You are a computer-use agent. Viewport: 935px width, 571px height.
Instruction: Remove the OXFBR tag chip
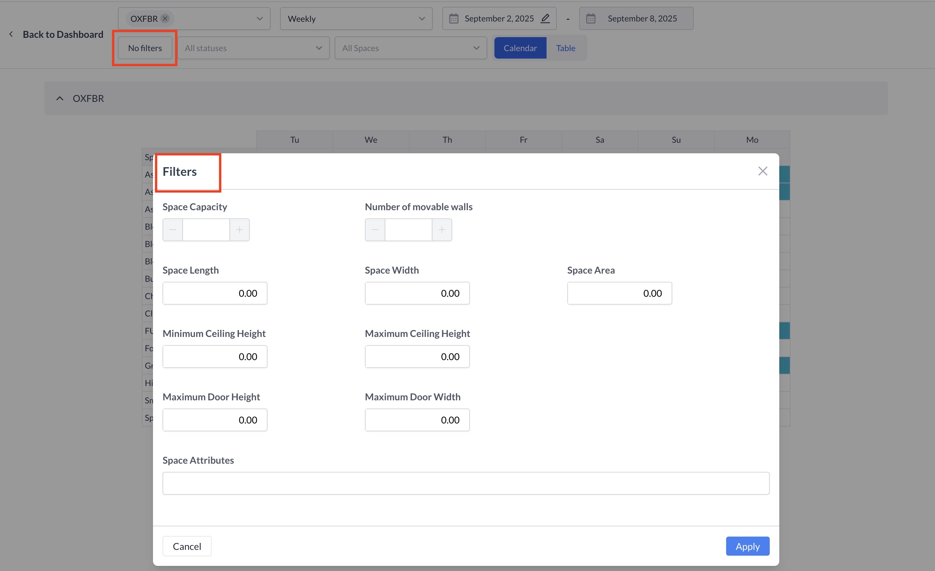[165, 19]
